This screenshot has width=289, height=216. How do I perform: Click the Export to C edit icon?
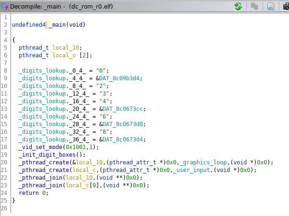pos(271,6)
